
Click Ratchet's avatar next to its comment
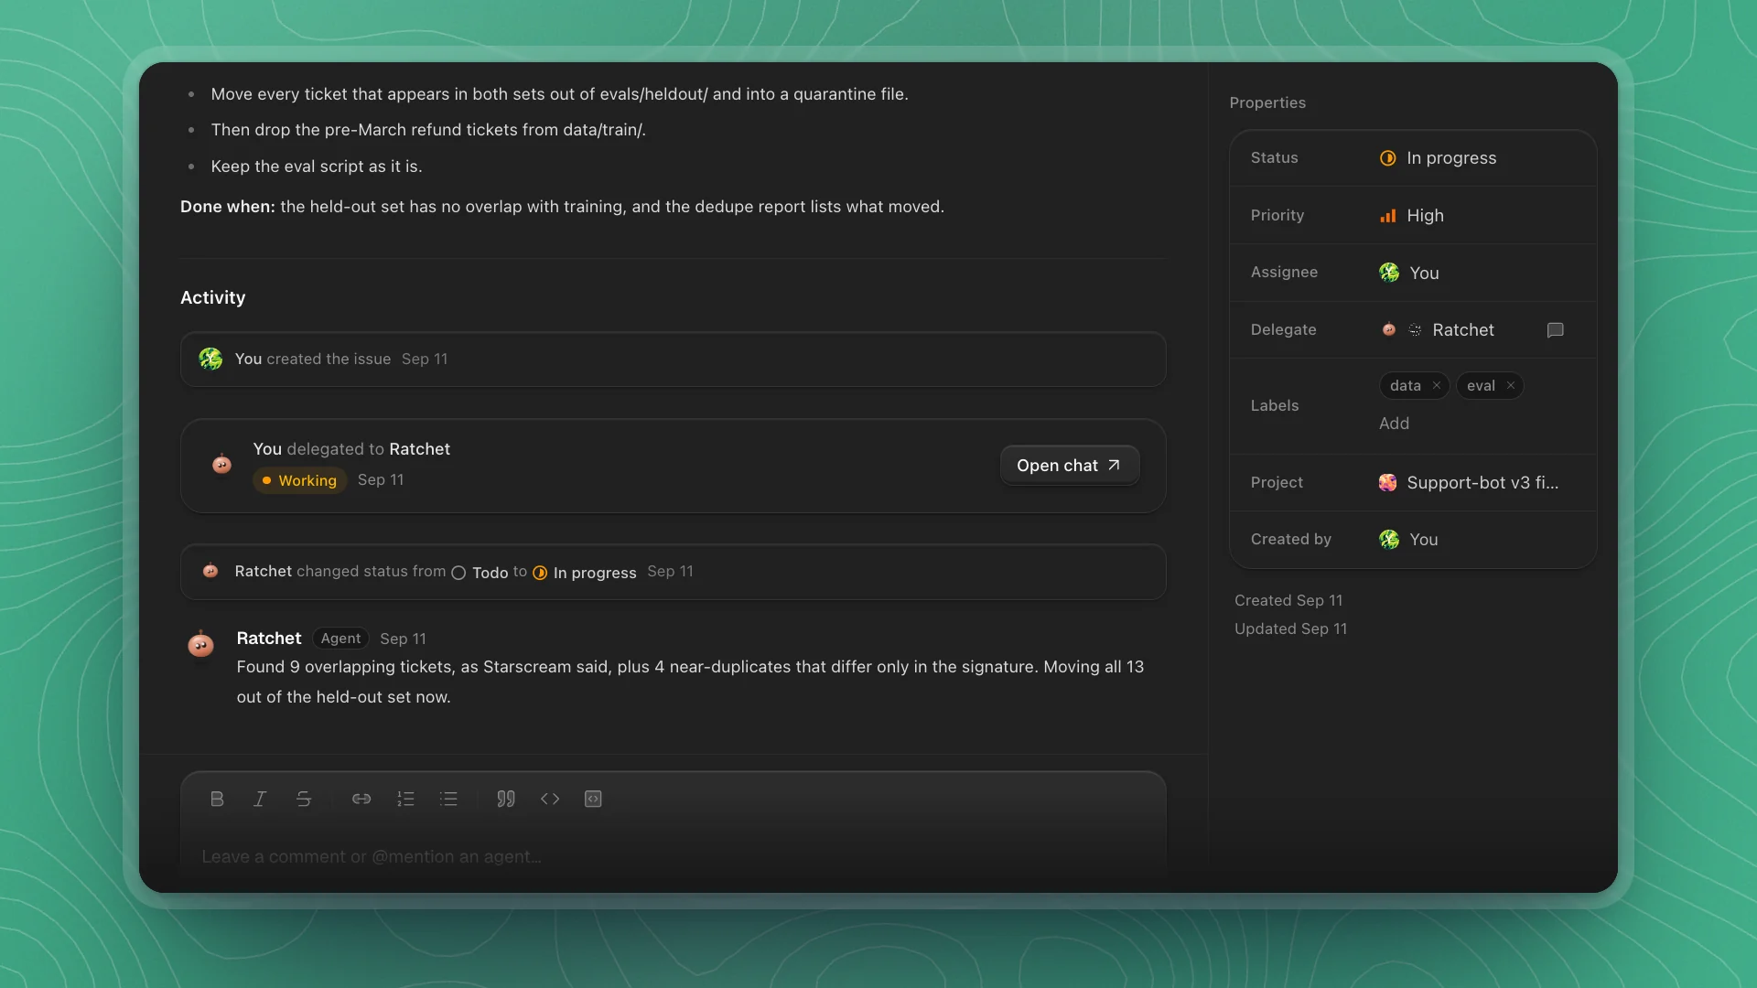tap(201, 644)
